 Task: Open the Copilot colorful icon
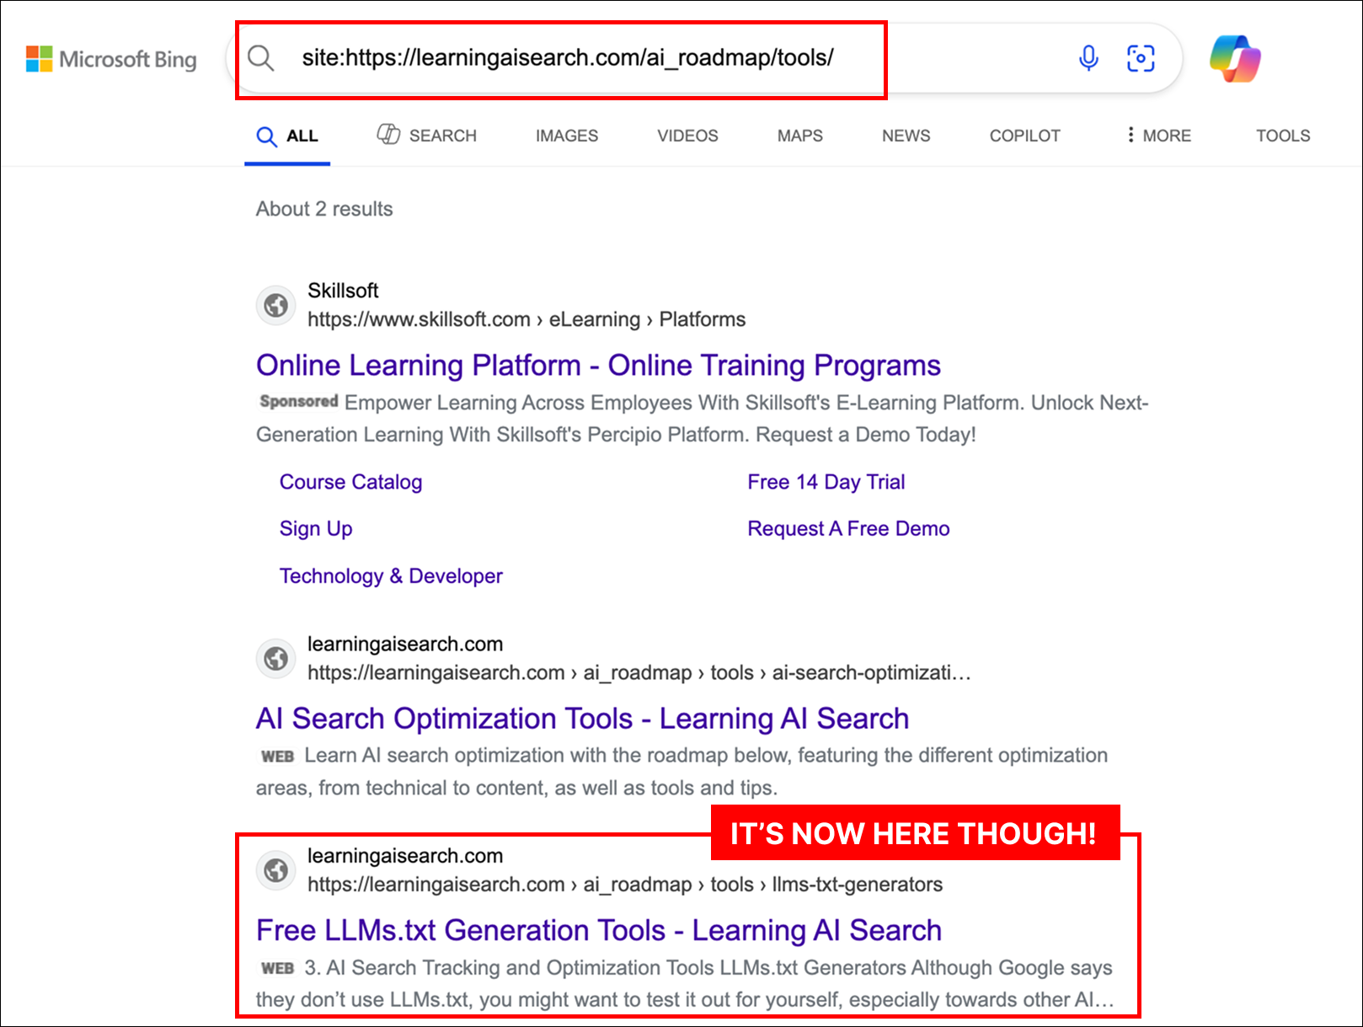point(1235,58)
